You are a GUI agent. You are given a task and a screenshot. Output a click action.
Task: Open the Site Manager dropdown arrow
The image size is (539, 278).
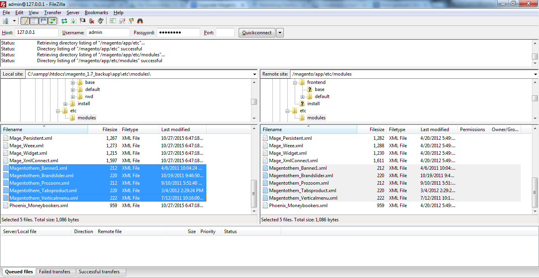[14, 21]
